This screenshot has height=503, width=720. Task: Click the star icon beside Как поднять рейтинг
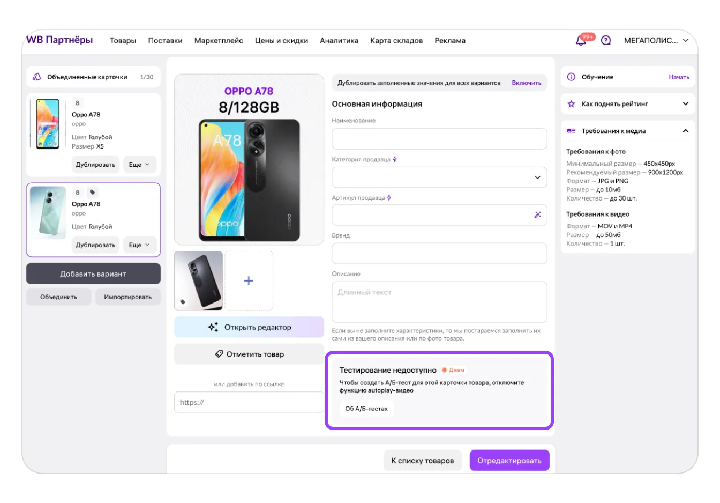pyautogui.click(x=571, y=104)
